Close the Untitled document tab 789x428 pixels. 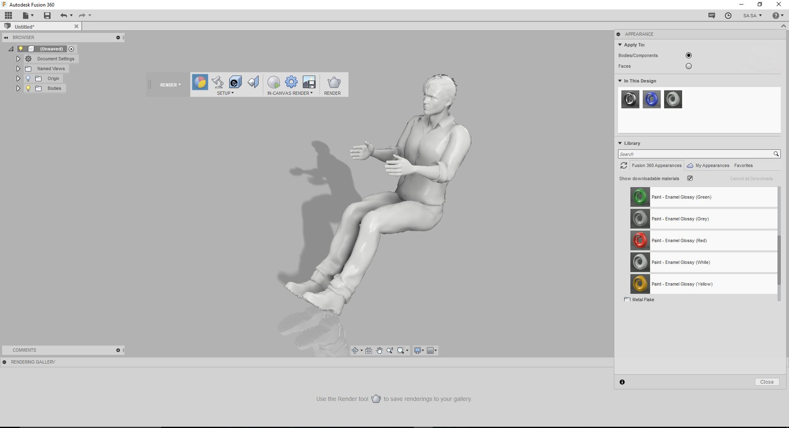click(76, 26)
